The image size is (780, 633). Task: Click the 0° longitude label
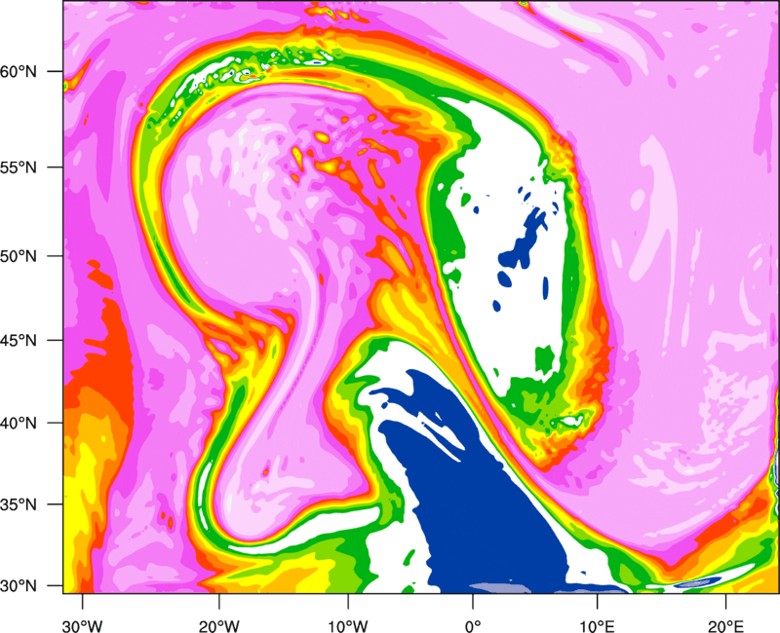coord(473,626)
